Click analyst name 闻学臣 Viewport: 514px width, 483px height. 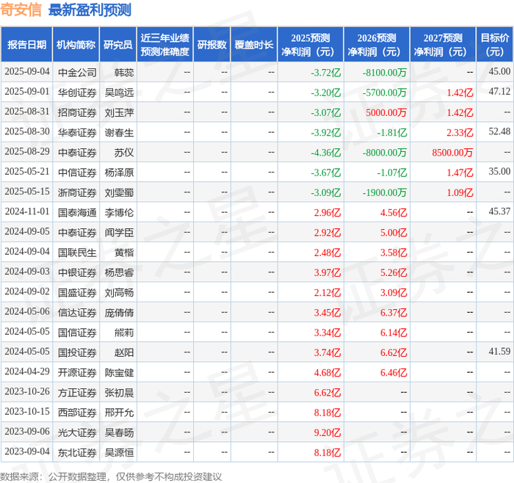pos(119,233)
